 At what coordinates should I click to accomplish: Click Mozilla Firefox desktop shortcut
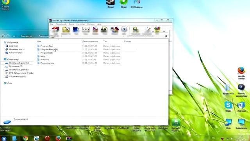pyautogui.click(x=241, y=73)
